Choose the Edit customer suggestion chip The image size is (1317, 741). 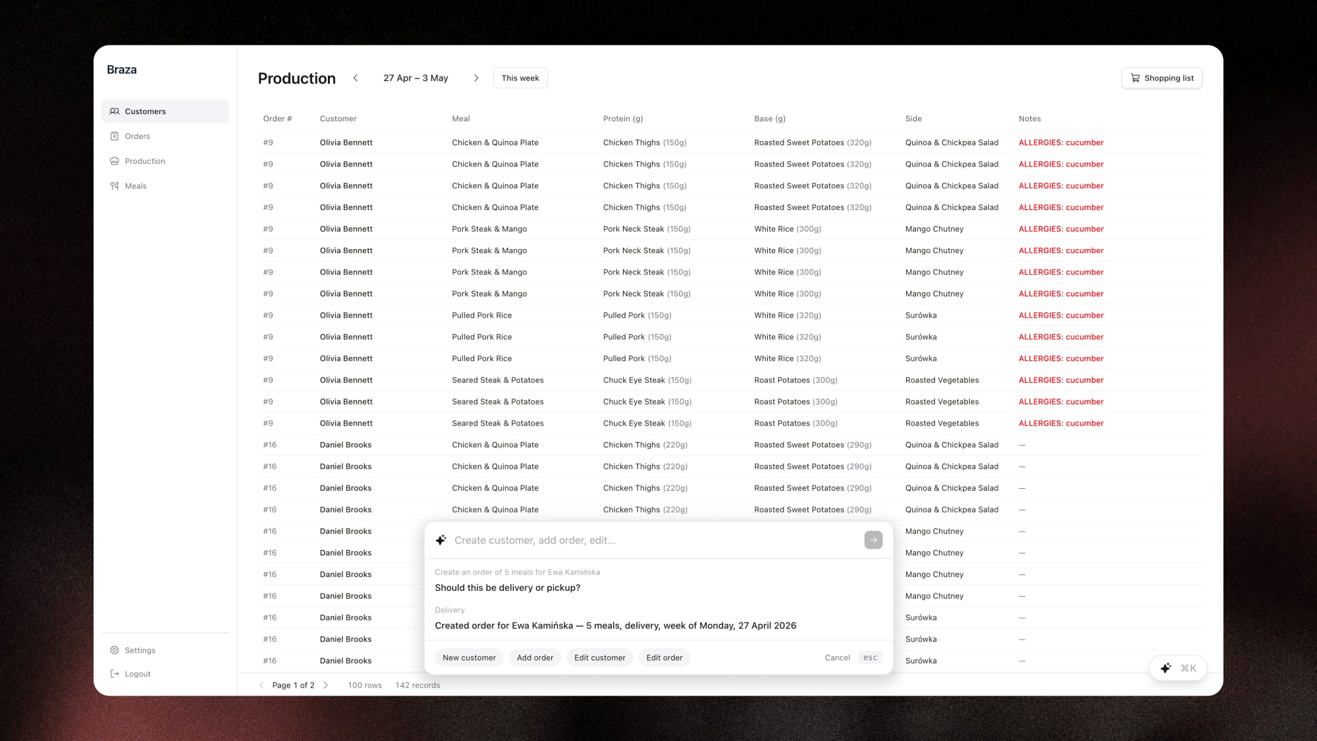[x=600, y=657]
